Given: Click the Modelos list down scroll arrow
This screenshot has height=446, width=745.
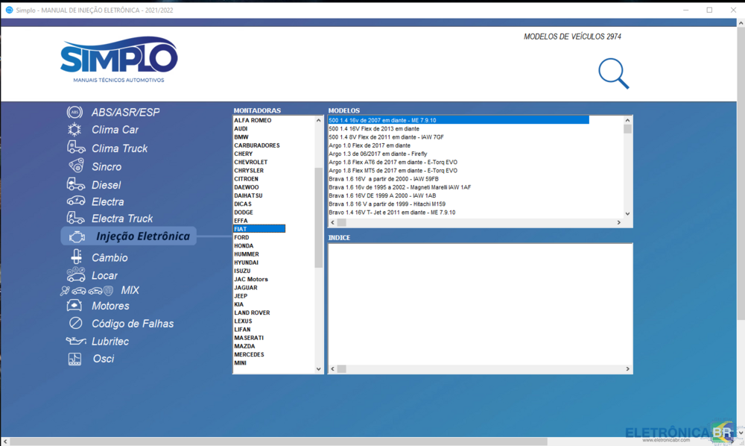Looking at the screenshot, I should point(627,213).
